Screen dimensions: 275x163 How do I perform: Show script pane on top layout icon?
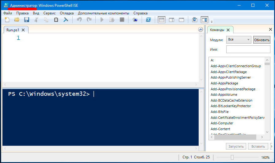pos(162,20)
